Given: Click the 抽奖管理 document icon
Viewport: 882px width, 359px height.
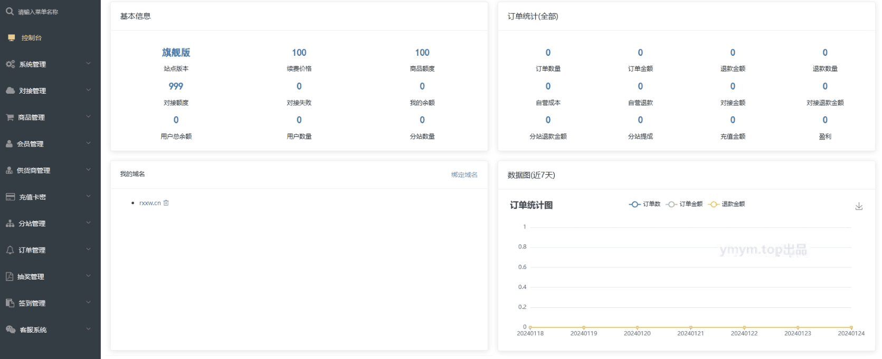Looking at the screenshot, I should point(10,276).
